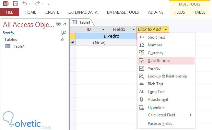Click the AB icon beside Long Text
This screenshot has height=130, width=212.
[142, 92]
